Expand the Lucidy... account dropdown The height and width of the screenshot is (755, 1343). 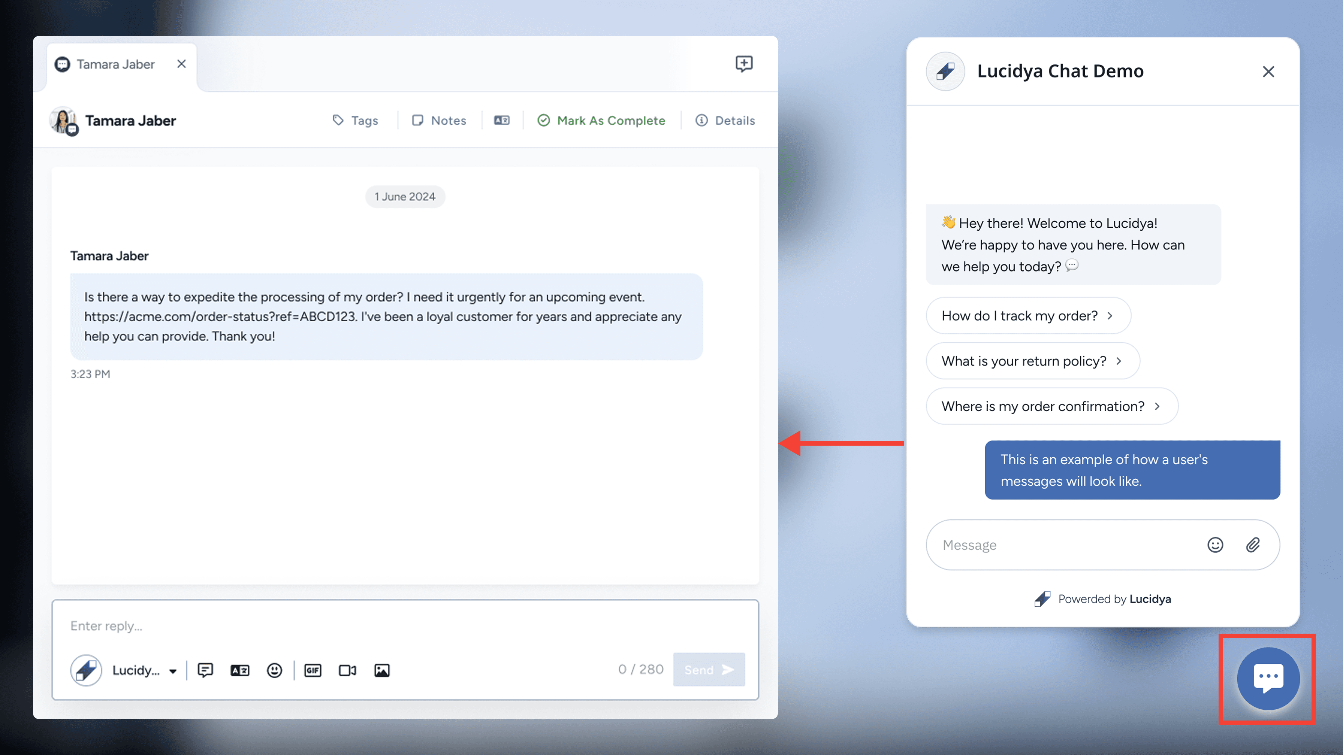coord(173,671)
